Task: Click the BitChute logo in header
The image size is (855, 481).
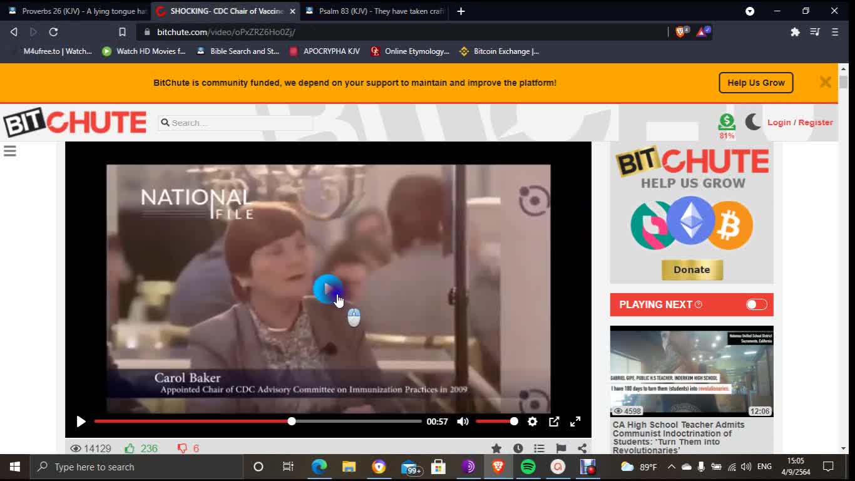Action: click(75, 122)
